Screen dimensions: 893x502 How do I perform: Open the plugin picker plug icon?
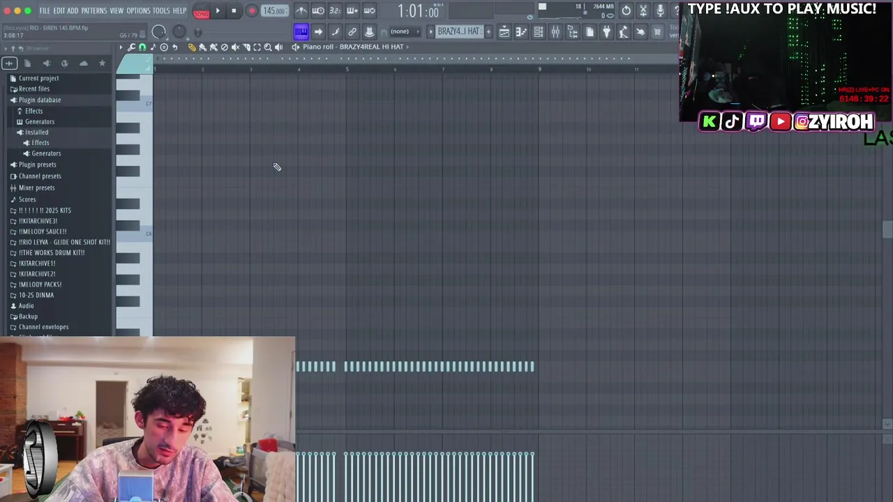[606, 31]
